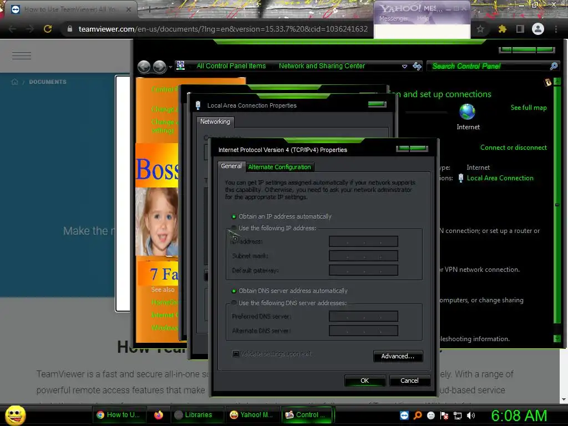Open Messenger menu in Yahoo Messenger window
568x426 pixels.
click(393, 18)
